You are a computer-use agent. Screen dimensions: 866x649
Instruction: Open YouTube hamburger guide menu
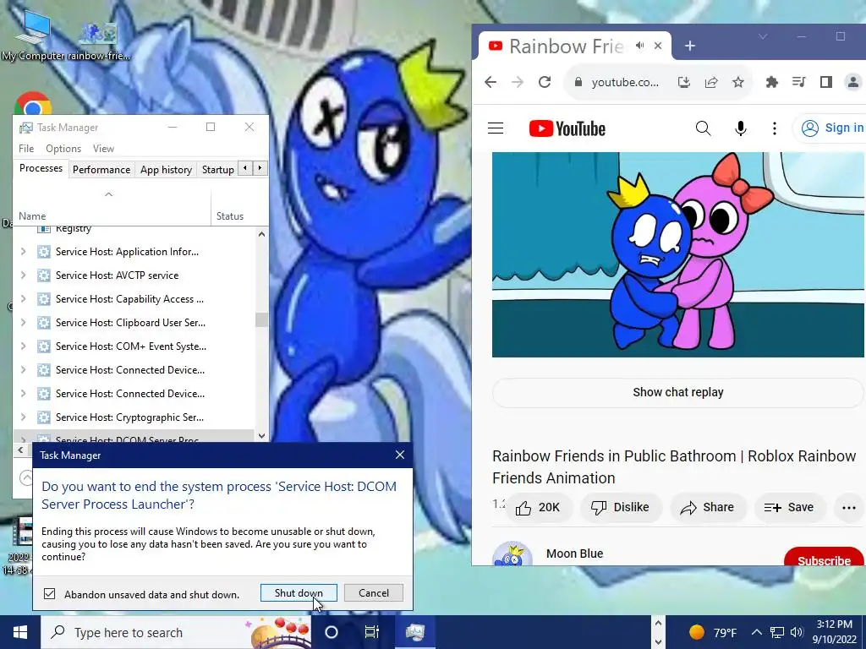496,128
